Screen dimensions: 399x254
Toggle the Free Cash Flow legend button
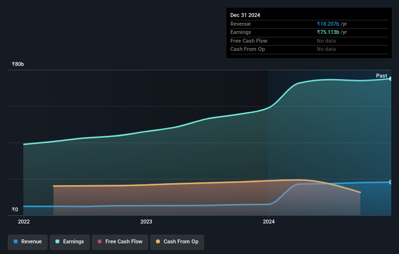click(120, 242)
